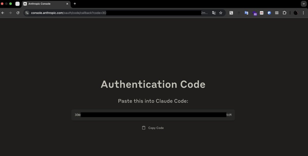Open the CRX extension icon
The width and height of the screenshot is (308, 156).
[x=277, y=13]
